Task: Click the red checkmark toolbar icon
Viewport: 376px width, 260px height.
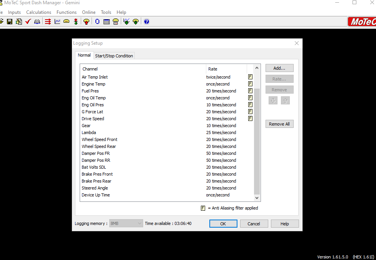Action: point(28,22)
